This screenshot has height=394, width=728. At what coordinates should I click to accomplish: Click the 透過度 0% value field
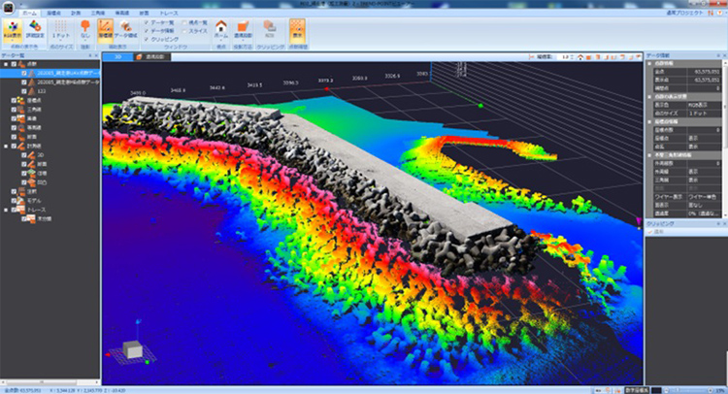[x=704, y=213]
